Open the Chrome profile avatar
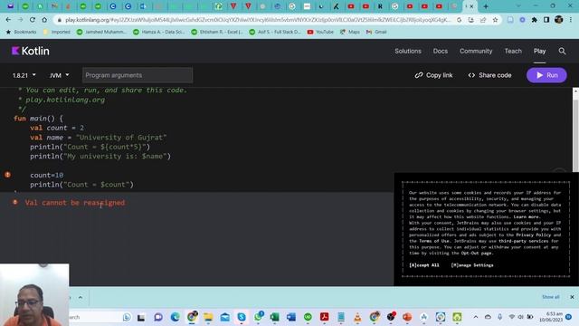The height and width of the screenshot is (326, 579). (x=559, y=20)
